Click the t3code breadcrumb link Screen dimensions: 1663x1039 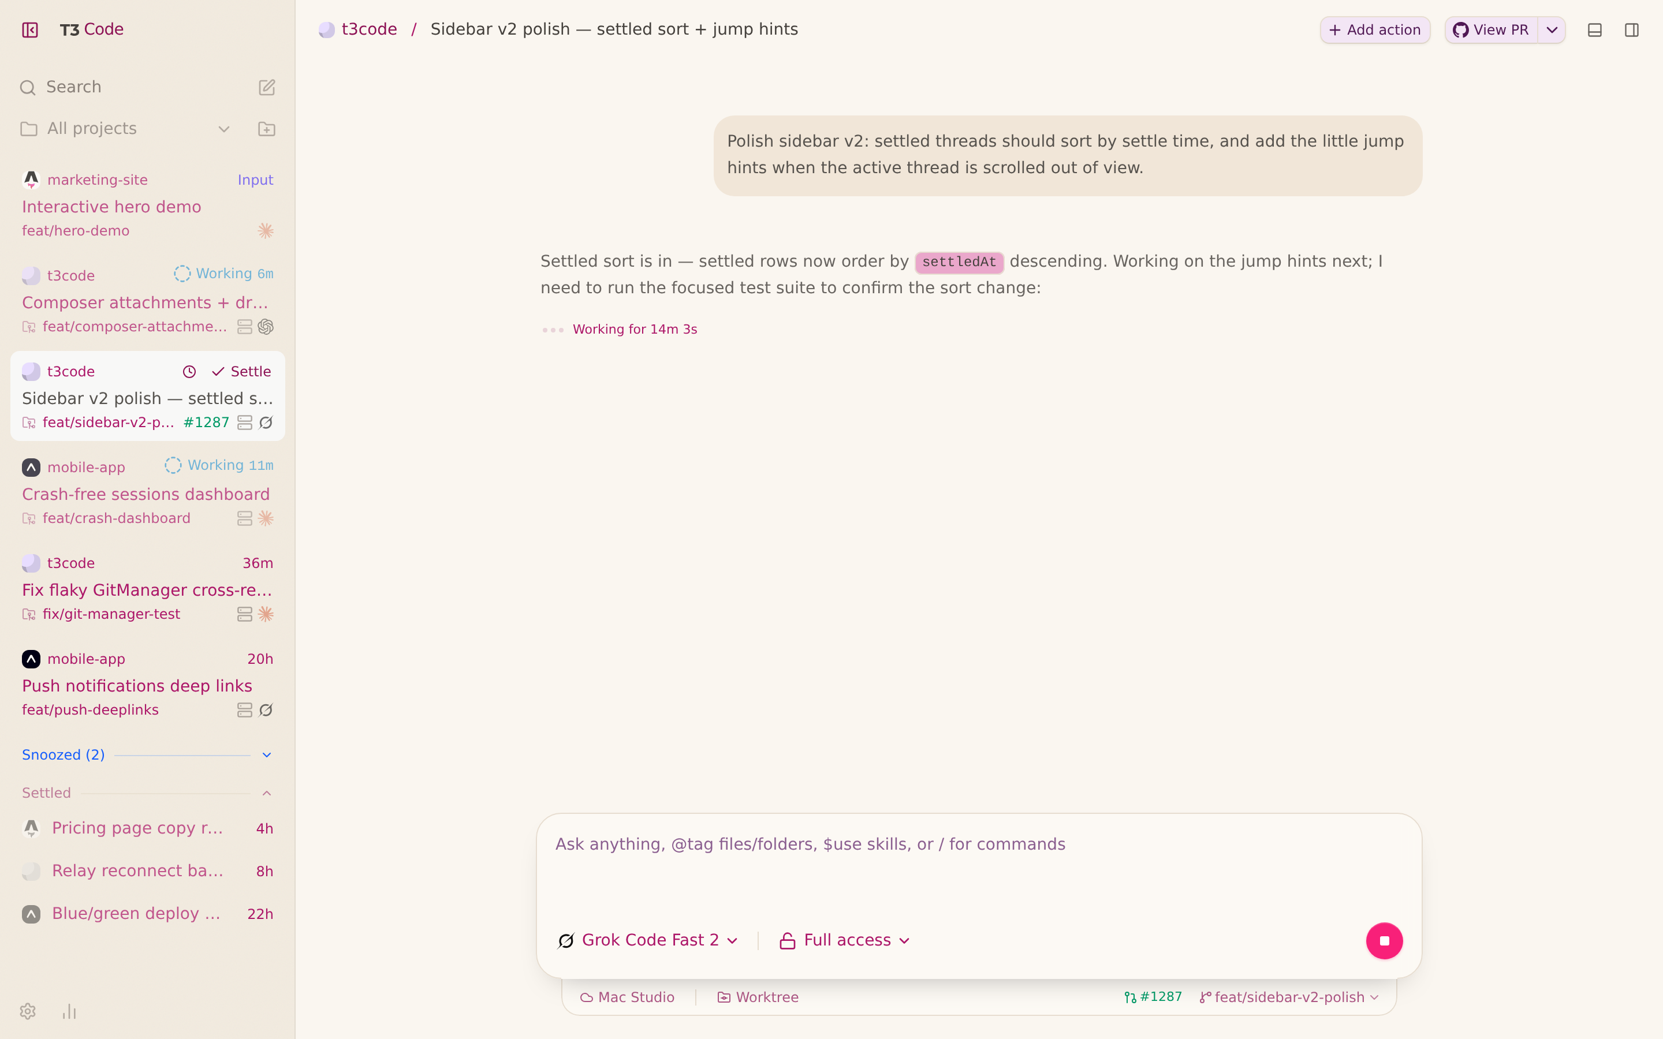coord(369,29)
